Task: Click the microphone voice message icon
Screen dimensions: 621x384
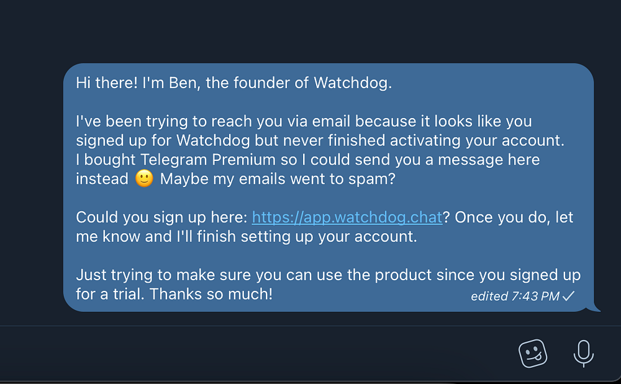Action: pyautogui.click(x=582, y=354)
